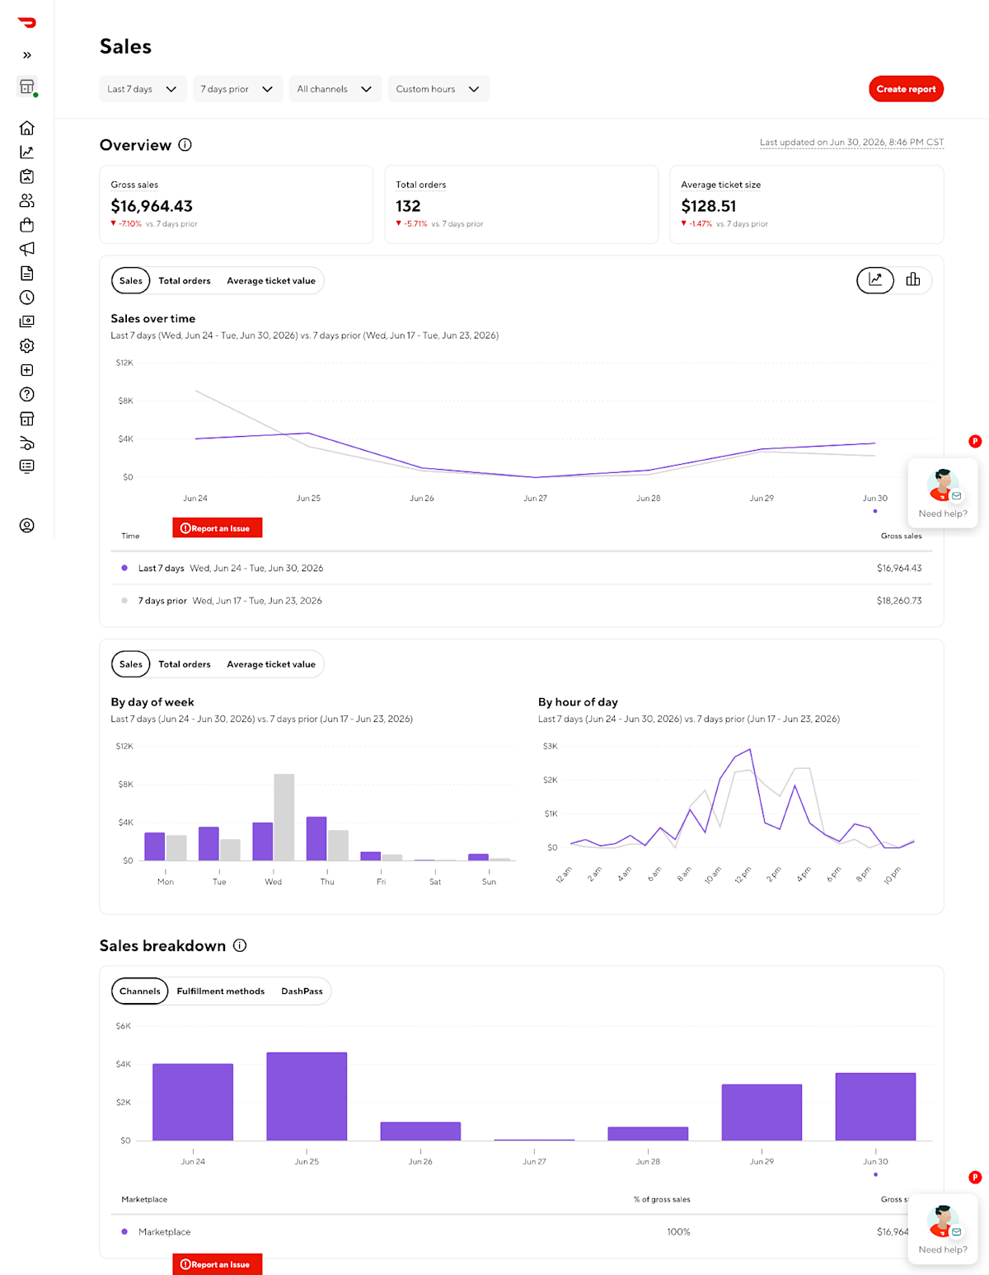
Task: Click the Average ticket size card
Action: [807, 204]
